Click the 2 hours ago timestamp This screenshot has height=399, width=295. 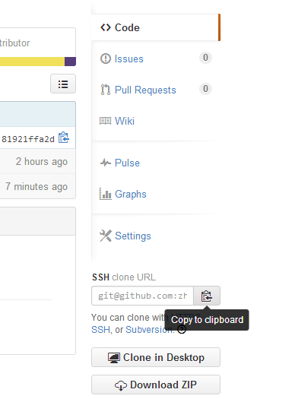point(42,162)
